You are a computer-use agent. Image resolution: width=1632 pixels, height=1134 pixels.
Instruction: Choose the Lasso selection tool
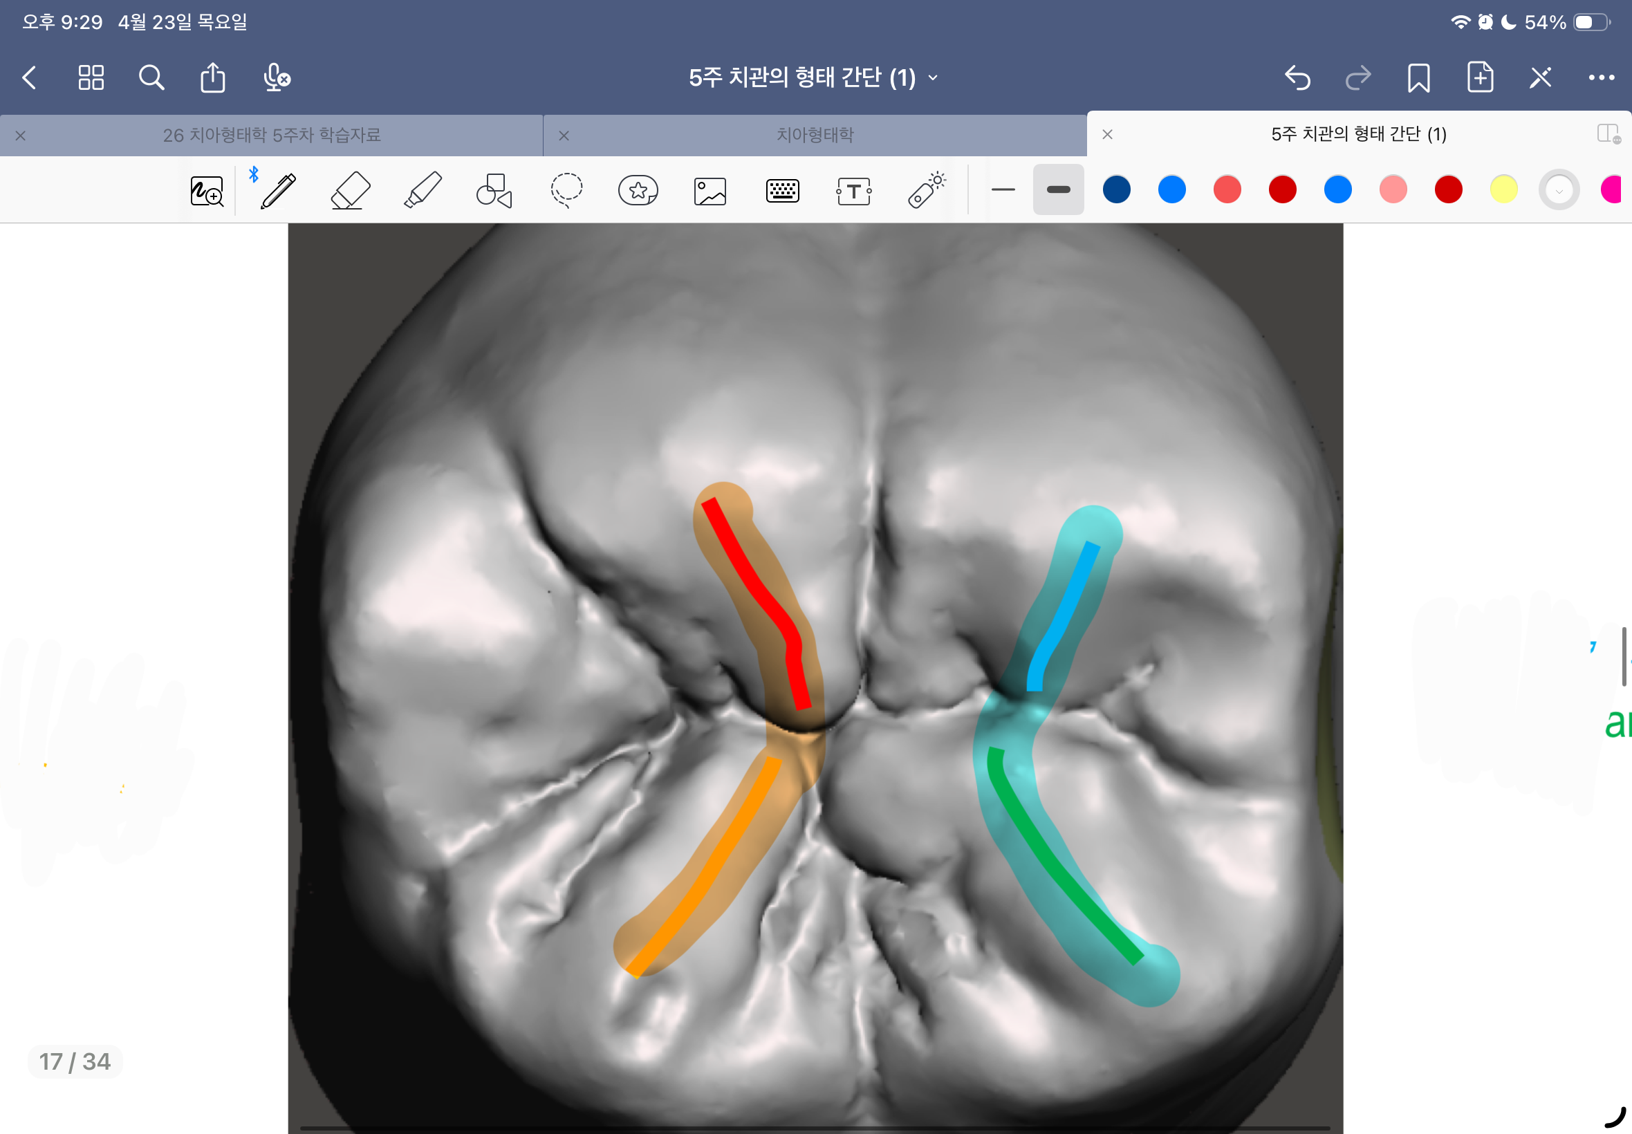(566, 190)
